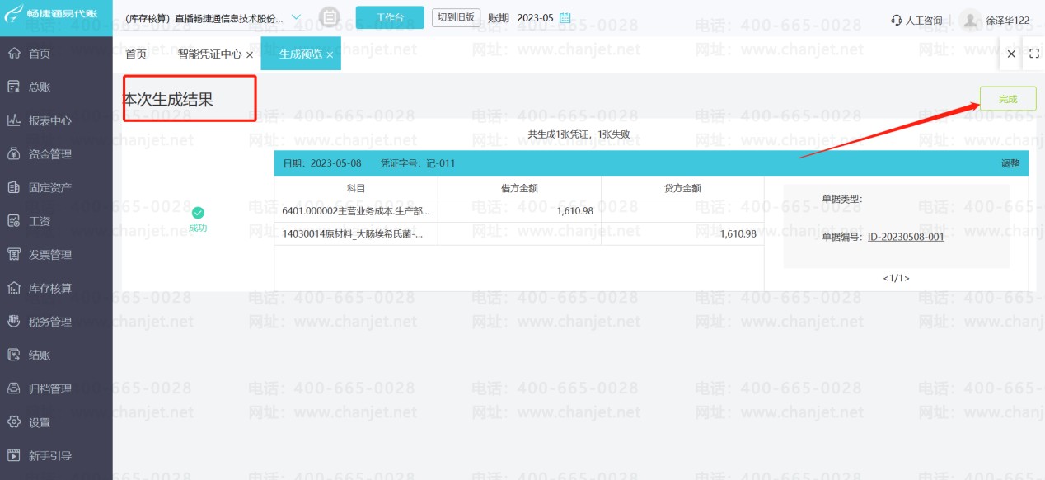Open 库存核算 in the sidebar

[x=49, y=288]
